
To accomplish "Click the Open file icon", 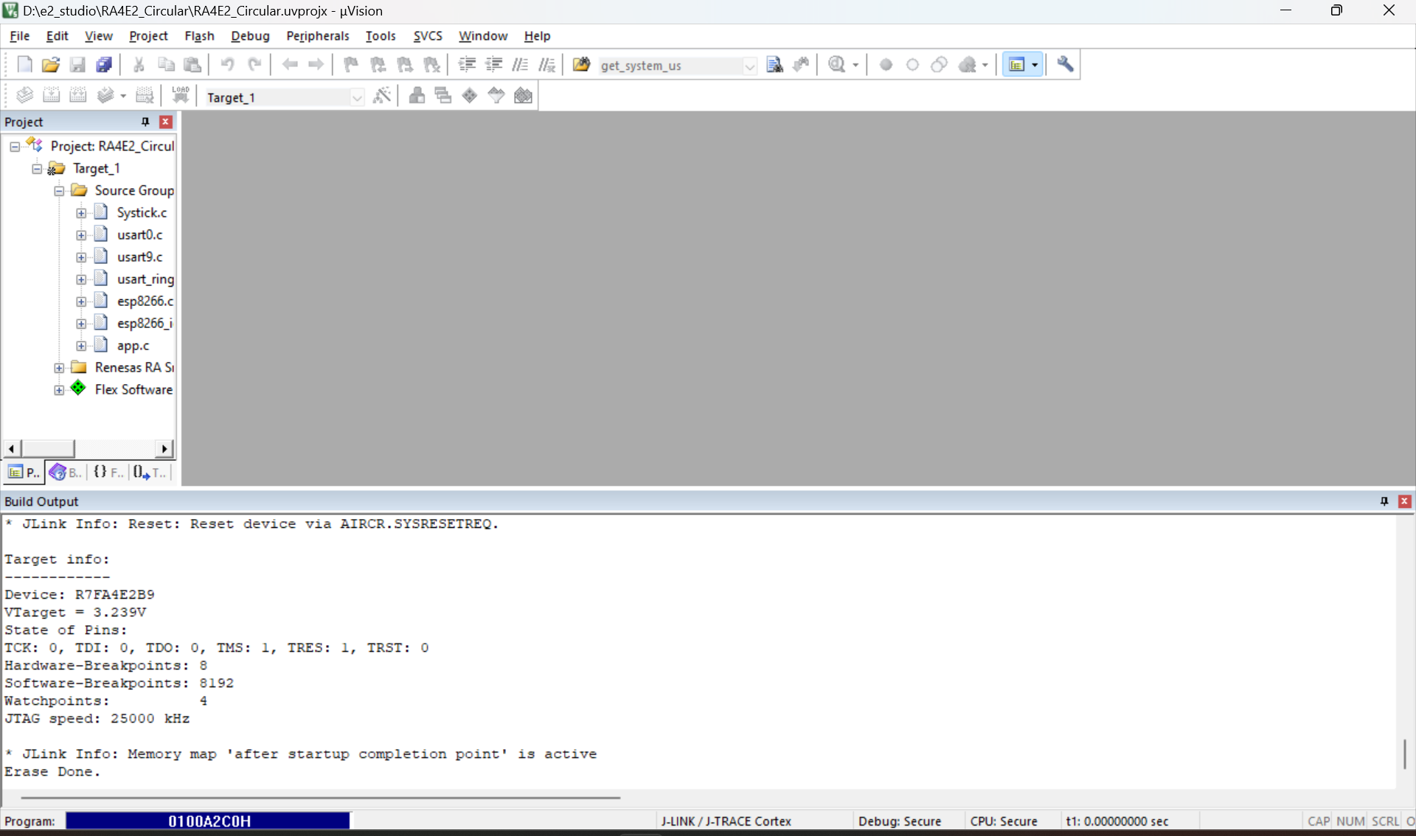I will (x=51, y=65).
